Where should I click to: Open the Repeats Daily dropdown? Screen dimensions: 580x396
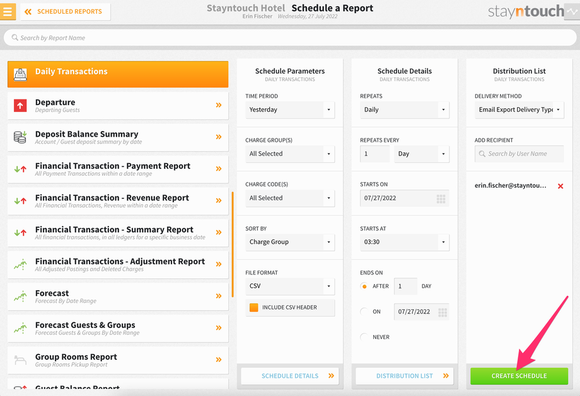pyautogui.click(x=405, y=110)
